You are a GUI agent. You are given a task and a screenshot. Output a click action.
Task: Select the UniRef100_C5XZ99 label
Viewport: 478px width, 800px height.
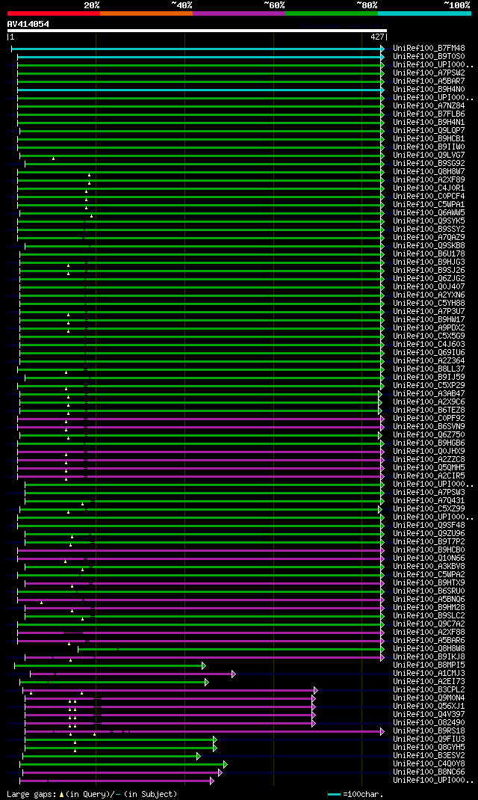[x=429, y=508]
